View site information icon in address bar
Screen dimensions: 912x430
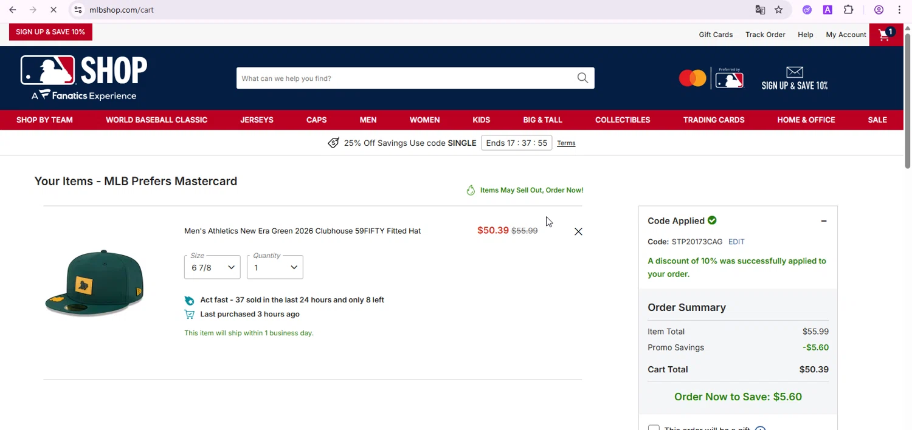tap(78, 10)
